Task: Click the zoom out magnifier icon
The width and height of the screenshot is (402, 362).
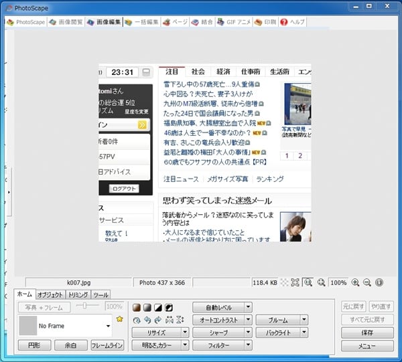Action: click(366, 282)
